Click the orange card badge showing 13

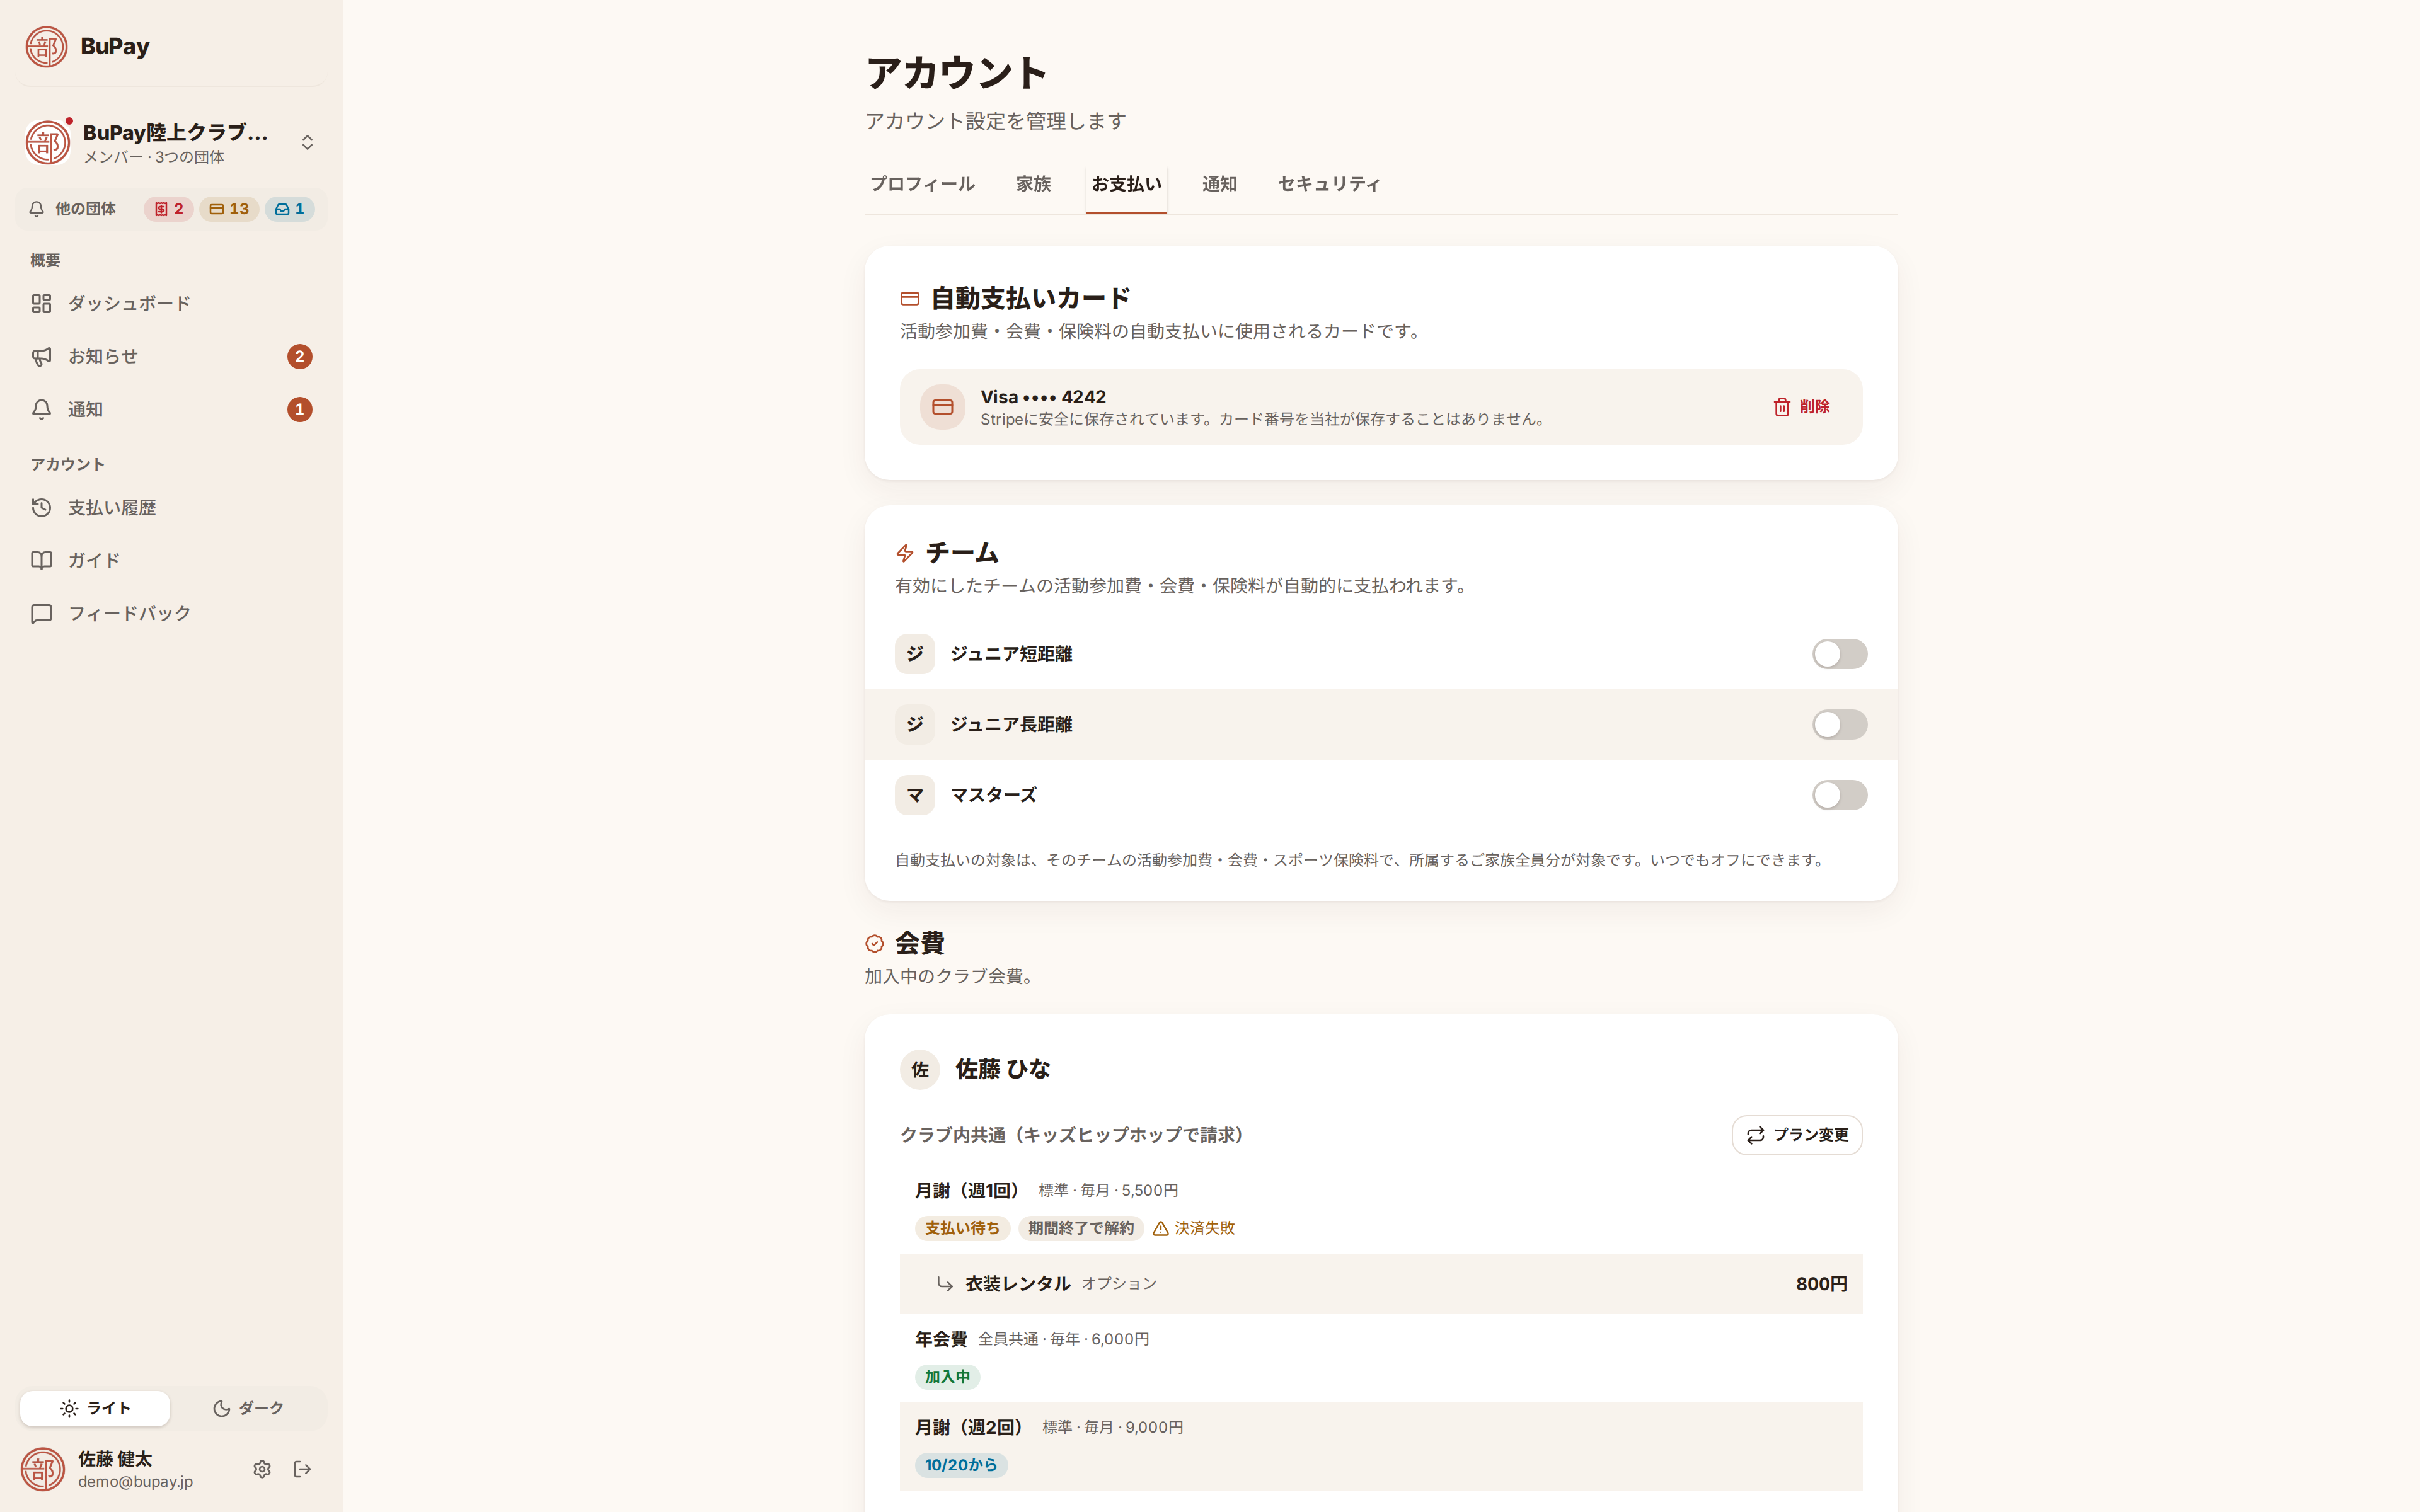(229, 209)
